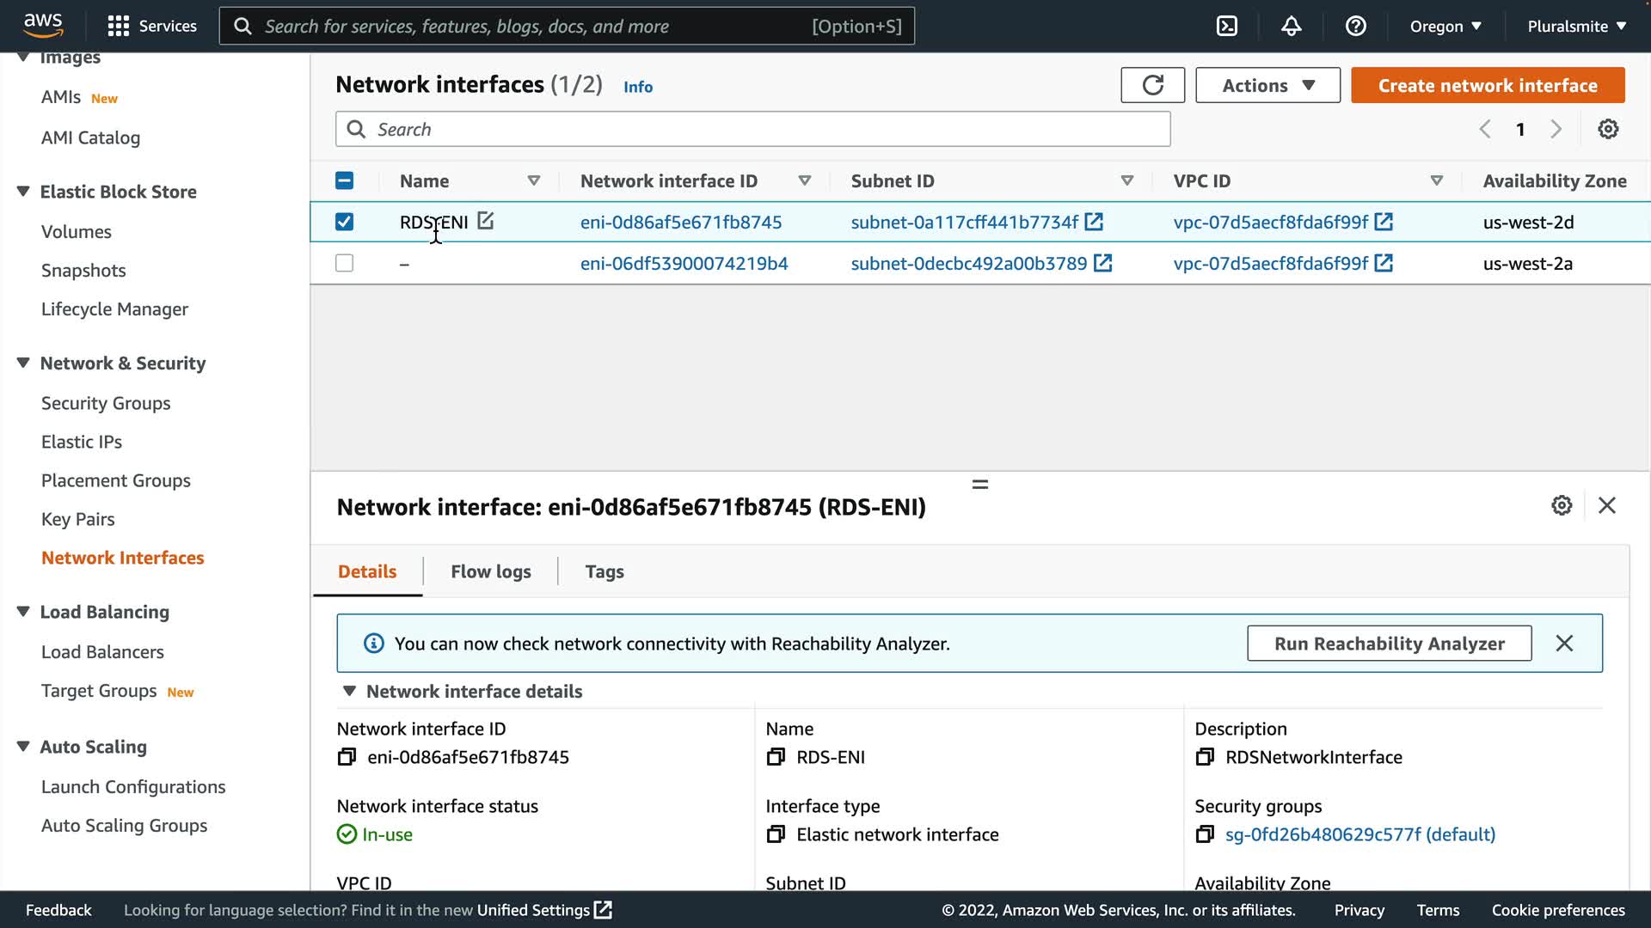Click the help question mark icon
Screen dimensions: 1651x928
pos(1355,26)
